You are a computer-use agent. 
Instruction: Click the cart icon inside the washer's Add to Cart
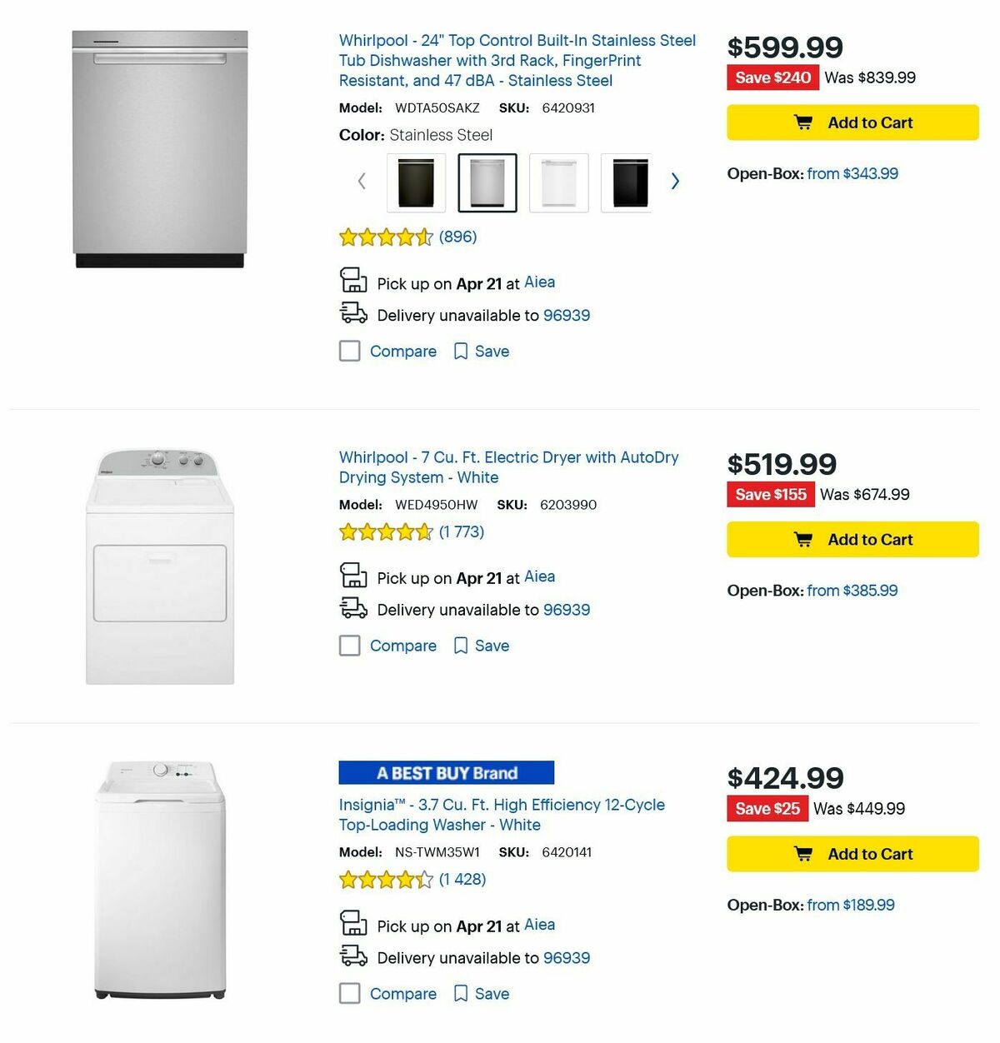803,853
